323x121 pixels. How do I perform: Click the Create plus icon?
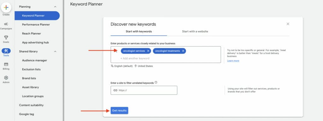click(6, 8)
